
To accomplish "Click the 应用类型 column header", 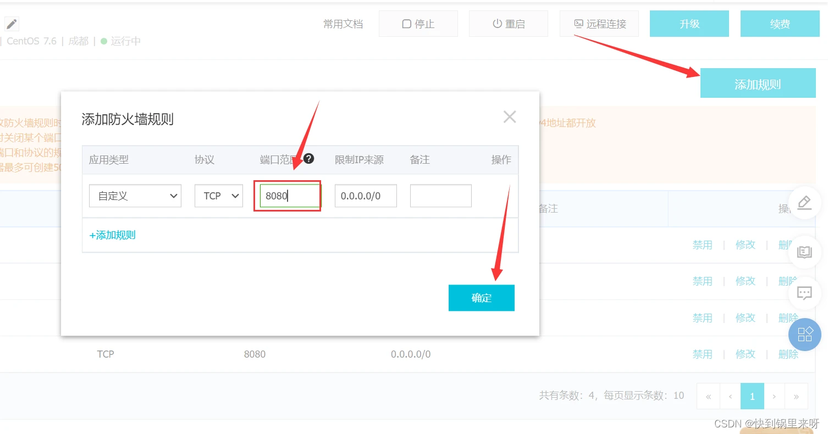I will [108, 160].
